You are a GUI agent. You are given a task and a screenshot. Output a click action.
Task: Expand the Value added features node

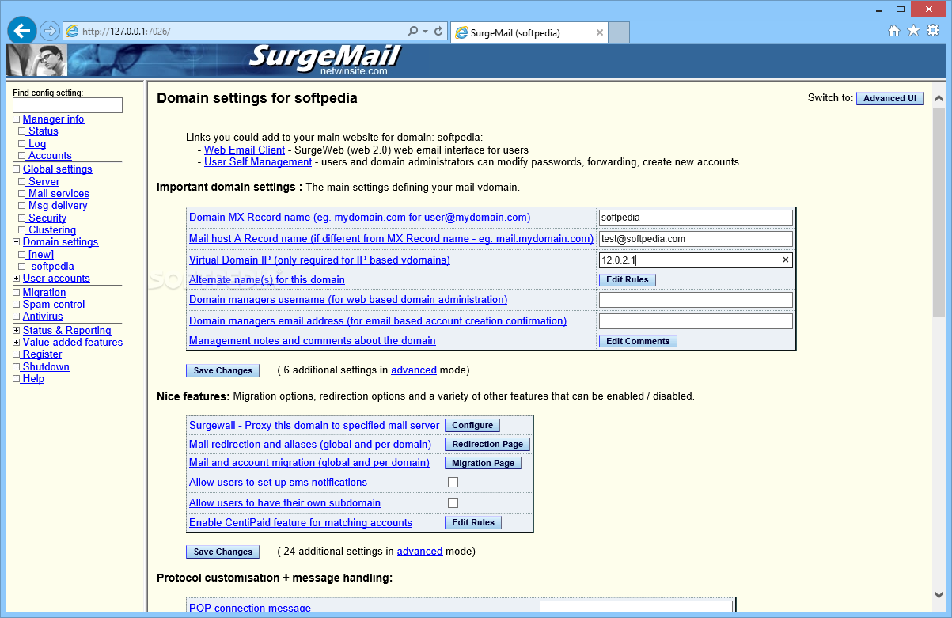16,343
